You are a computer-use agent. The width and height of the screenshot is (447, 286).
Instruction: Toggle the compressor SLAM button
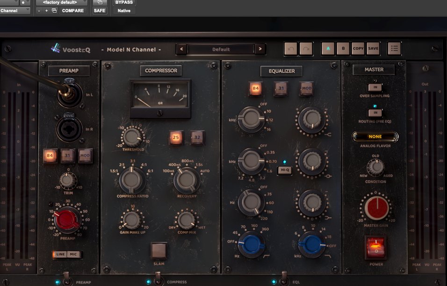(159, 250)
